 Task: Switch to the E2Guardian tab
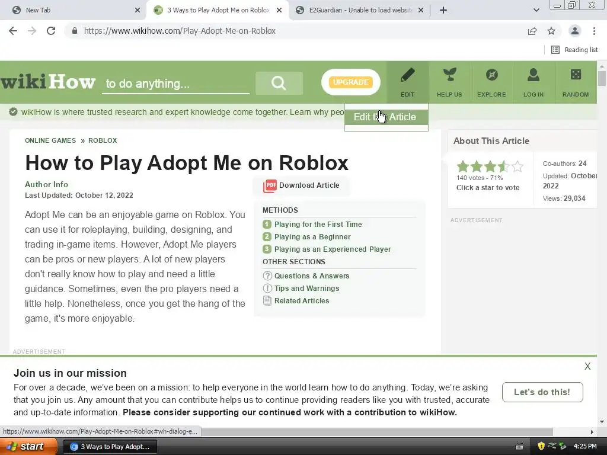tap(360, 10)
